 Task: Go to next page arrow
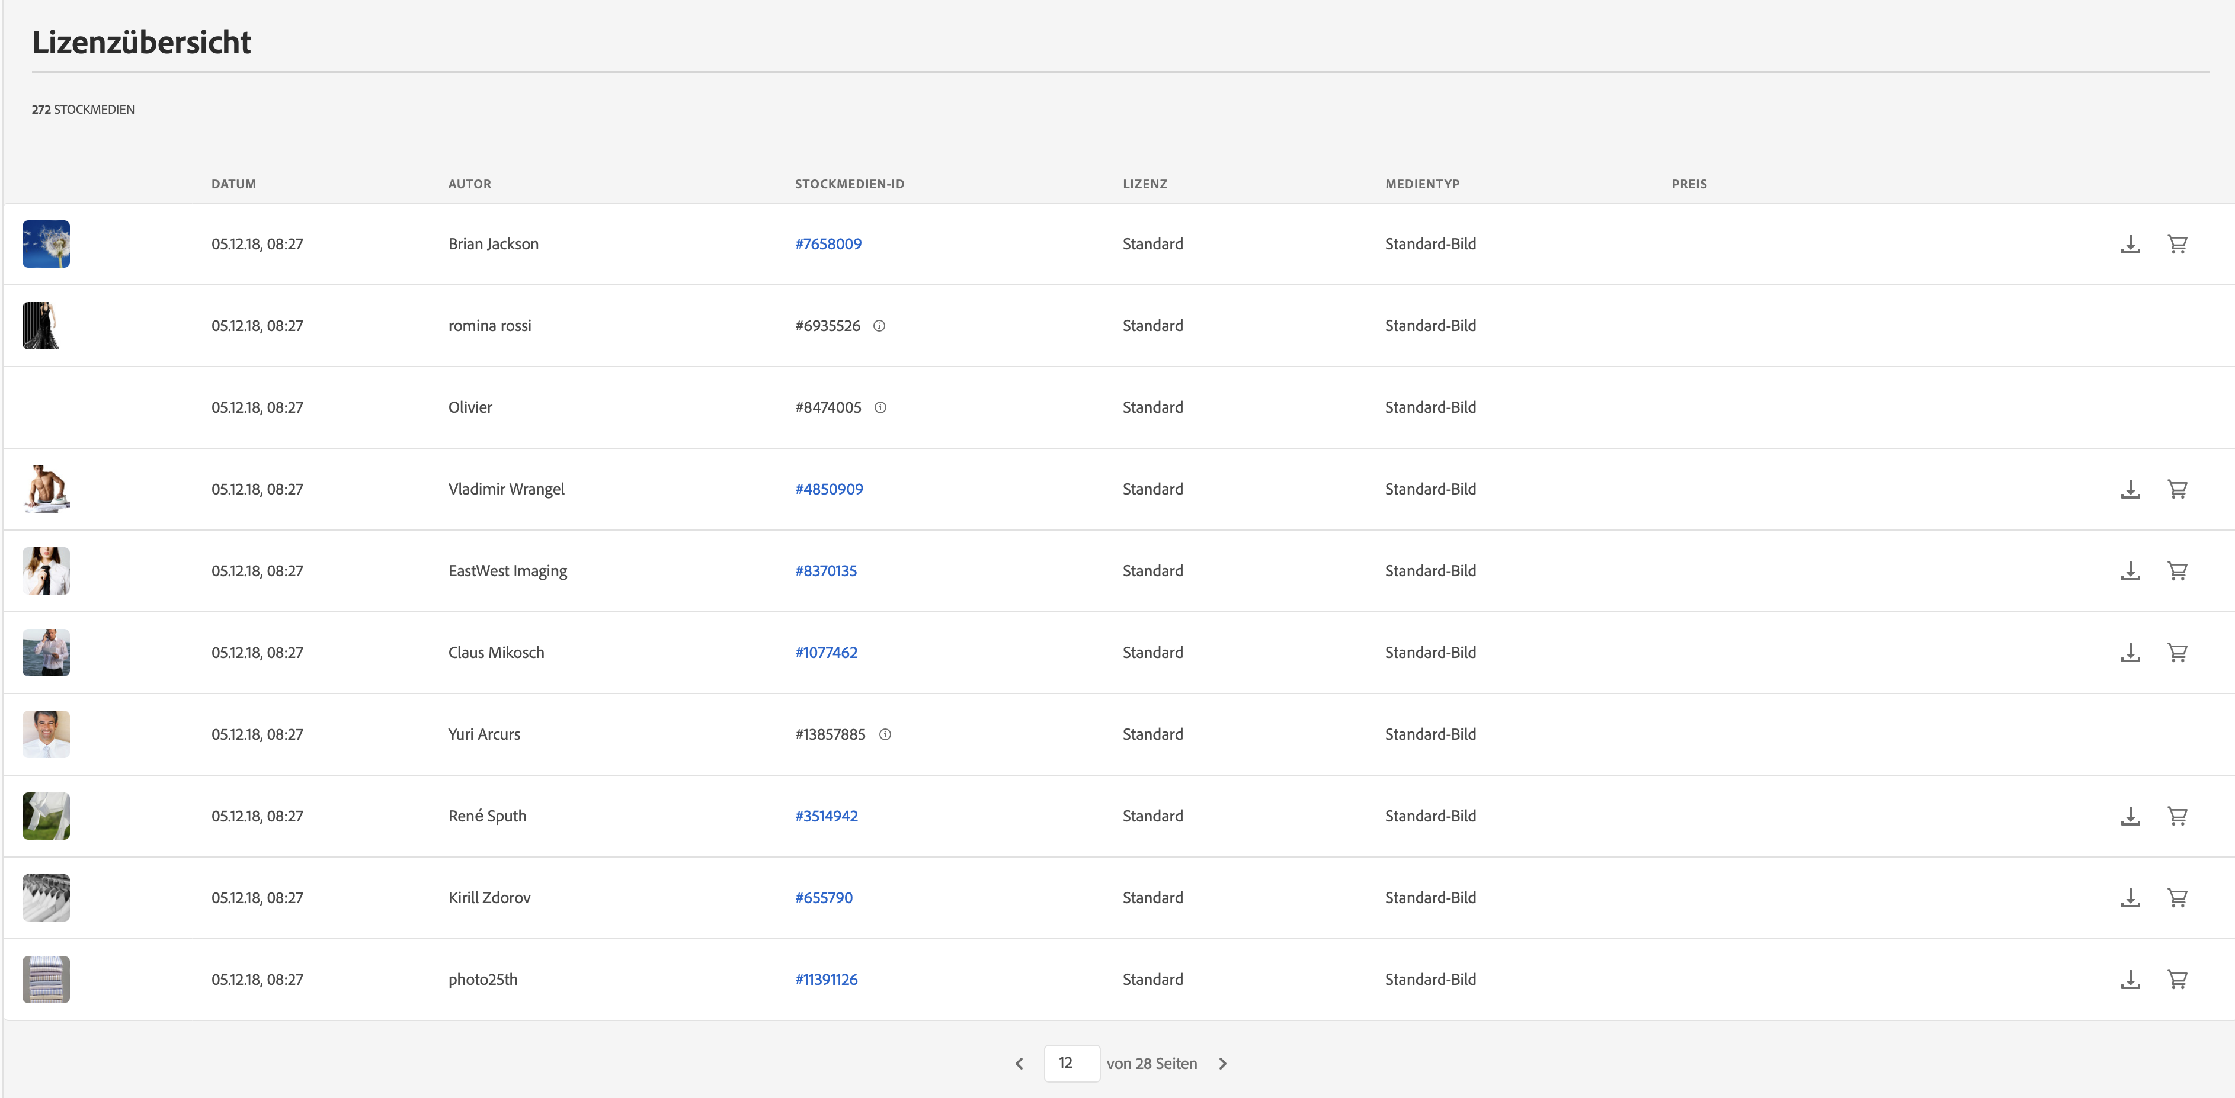[1222, 1063]
